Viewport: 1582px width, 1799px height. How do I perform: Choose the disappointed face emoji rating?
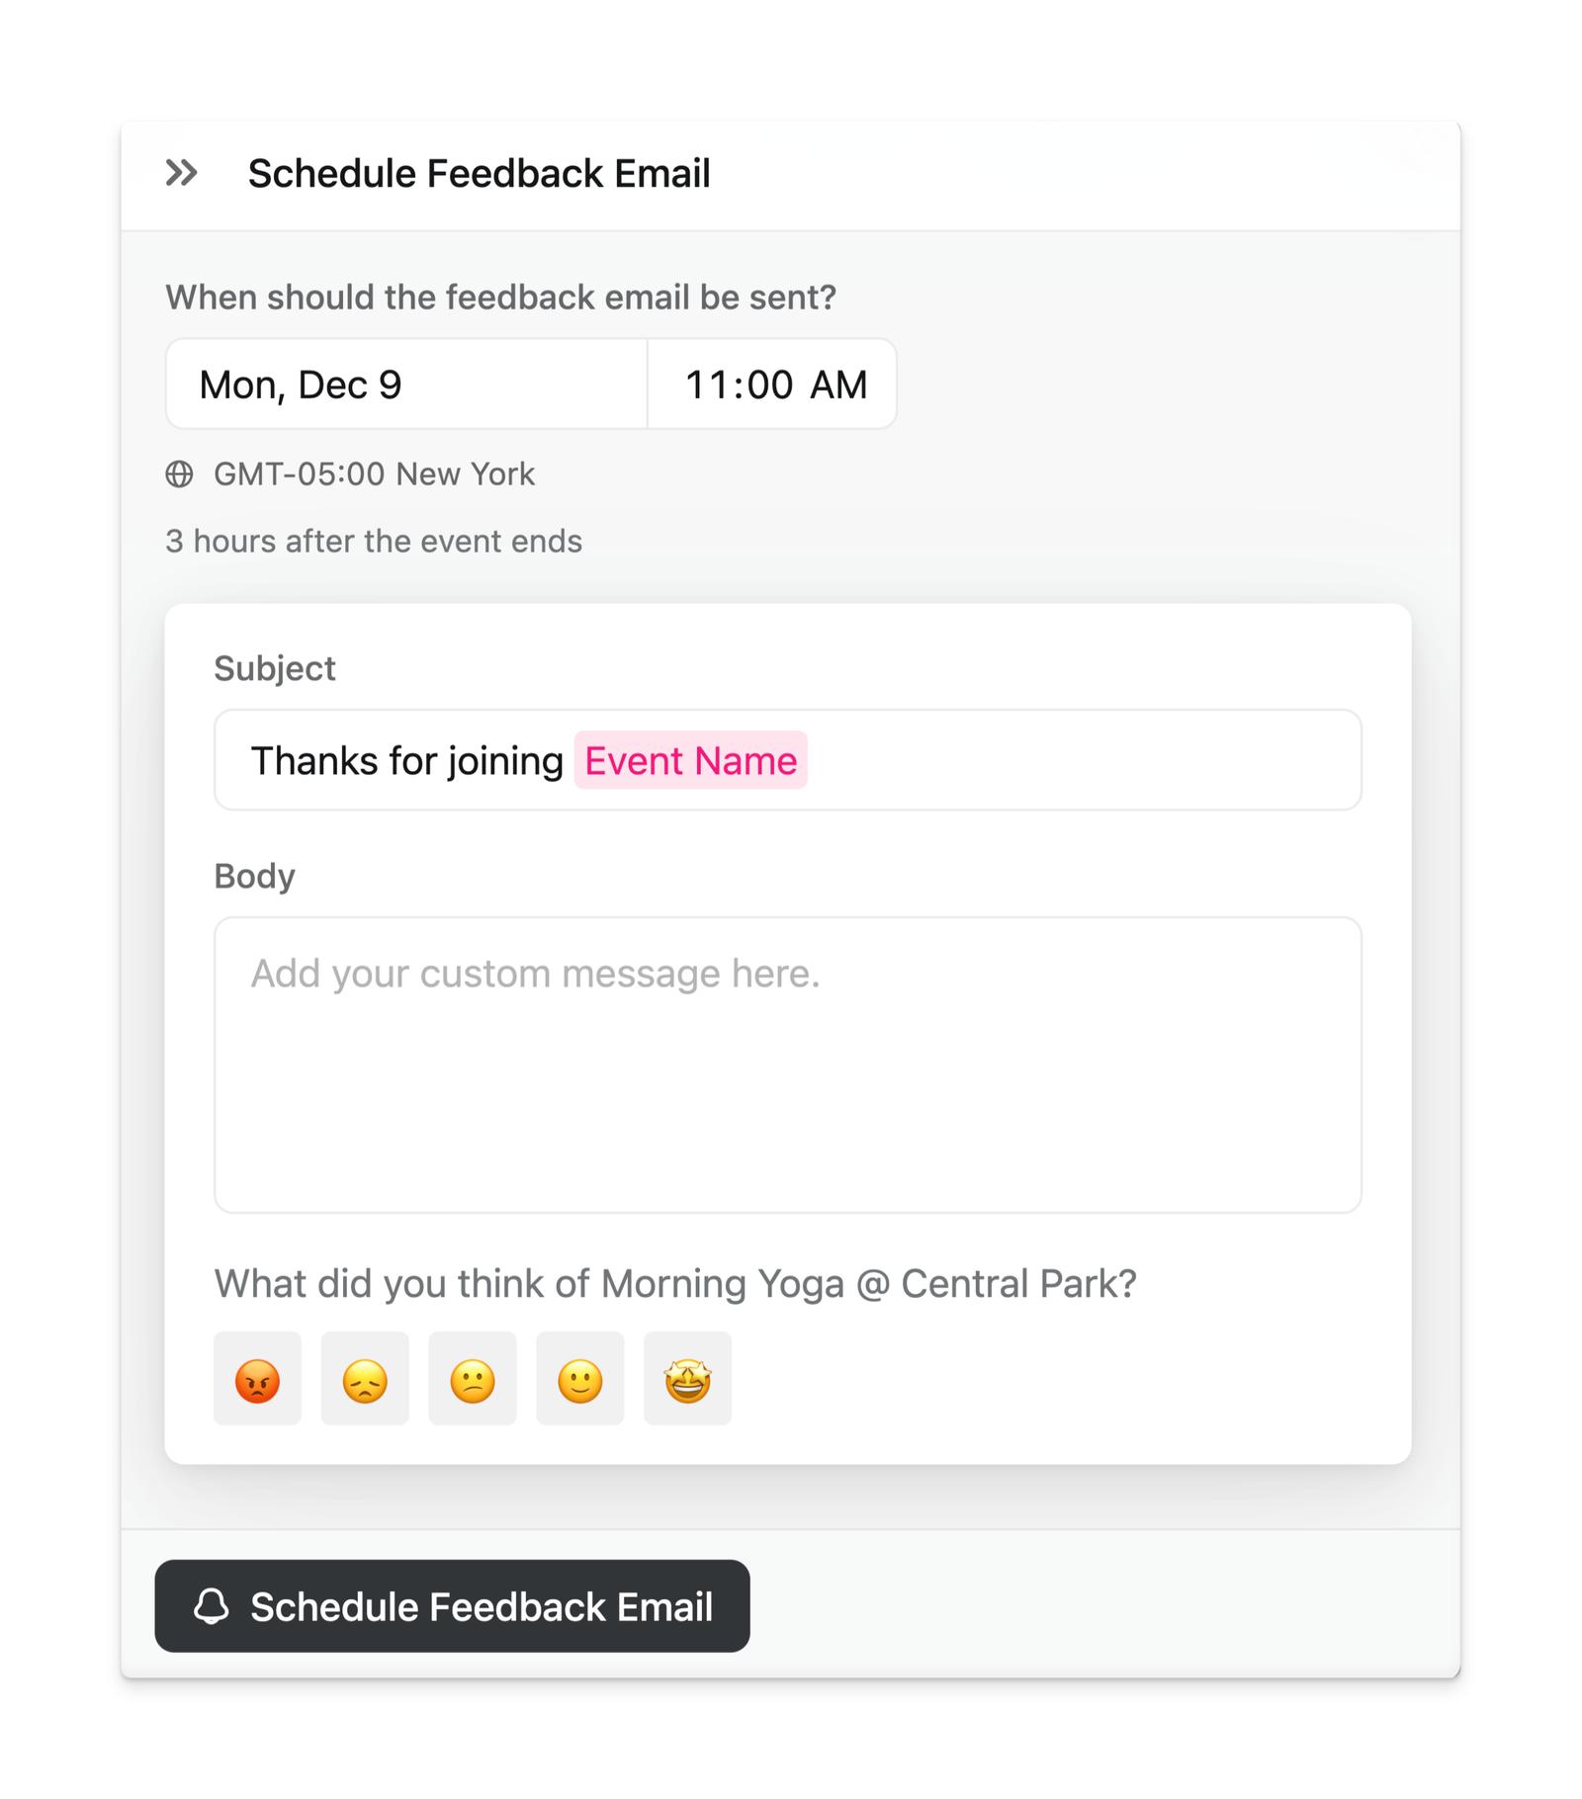click(365, 1379)
